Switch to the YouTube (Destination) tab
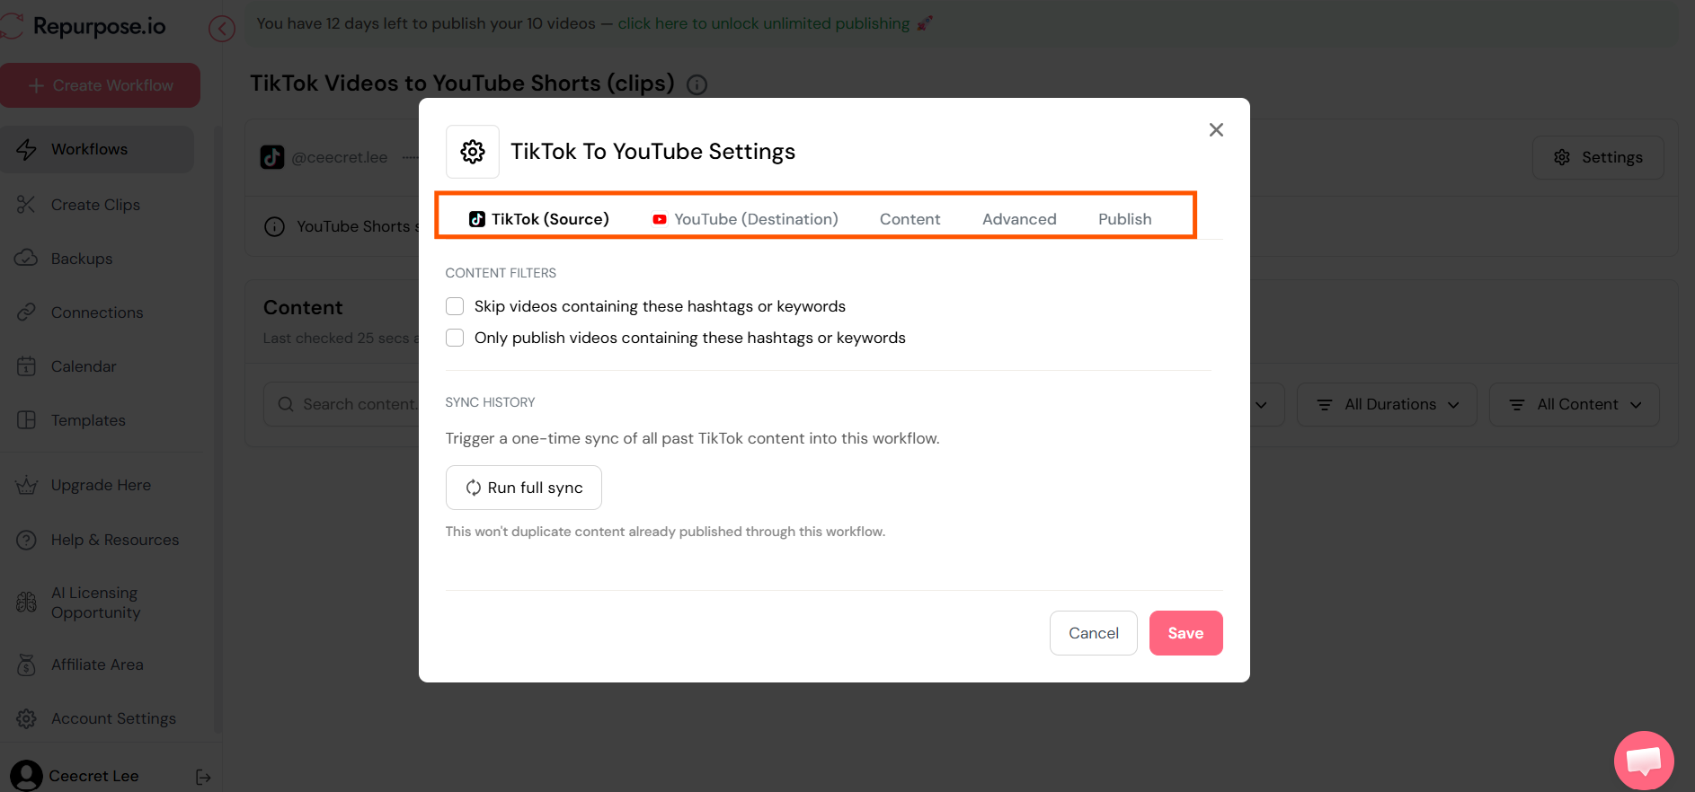 tap(745, 219)
